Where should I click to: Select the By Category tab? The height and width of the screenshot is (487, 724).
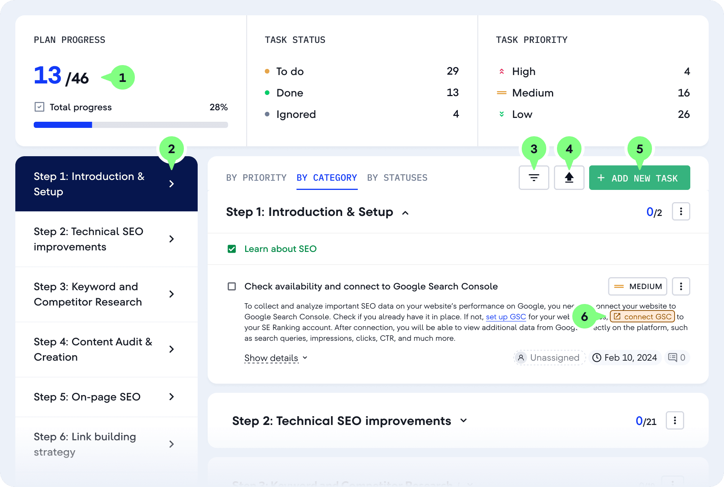pyautogui.click(x=327, y=178)
